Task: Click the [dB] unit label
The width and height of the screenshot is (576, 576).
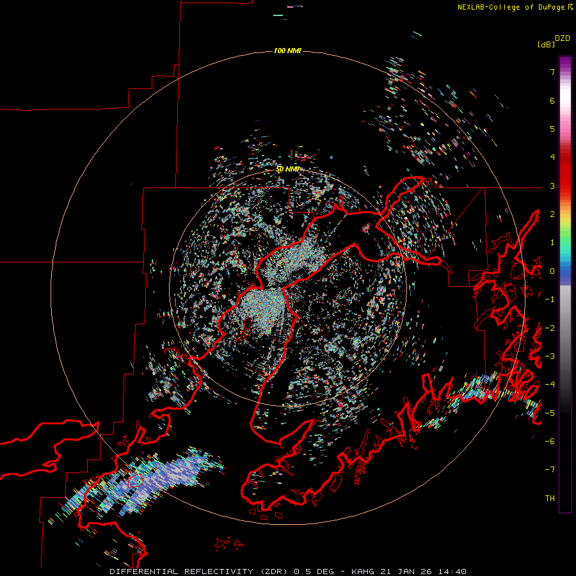Action: point(546,44)
